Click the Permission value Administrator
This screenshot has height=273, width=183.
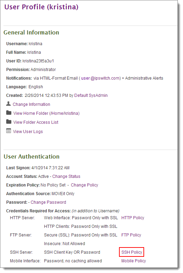tap(43, 70)
